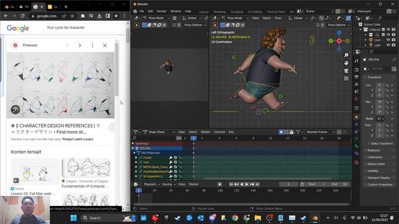Screen dimensions: 399x224
Task: Click the Blender icon in the taskbar
Action: (x=315, y=218)
